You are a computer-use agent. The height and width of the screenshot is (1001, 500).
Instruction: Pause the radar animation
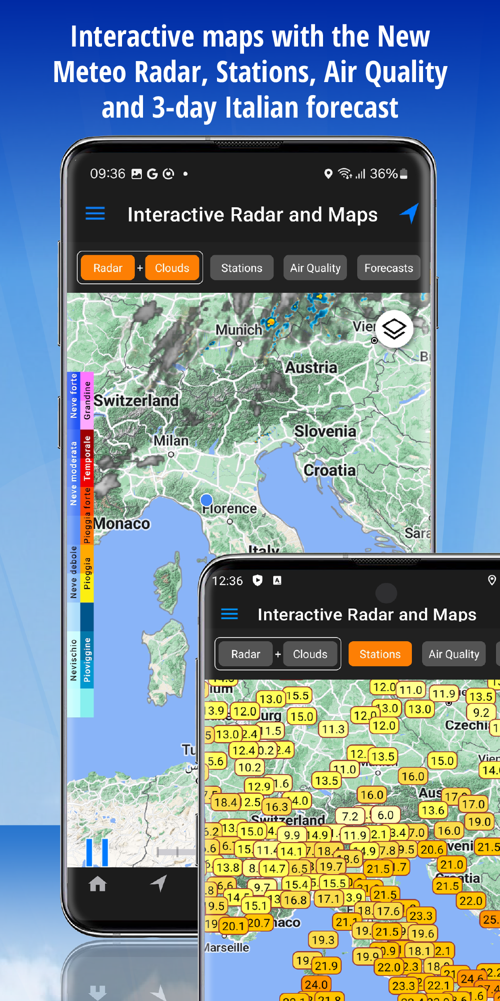pyautogui.click(x=97, y=852)
